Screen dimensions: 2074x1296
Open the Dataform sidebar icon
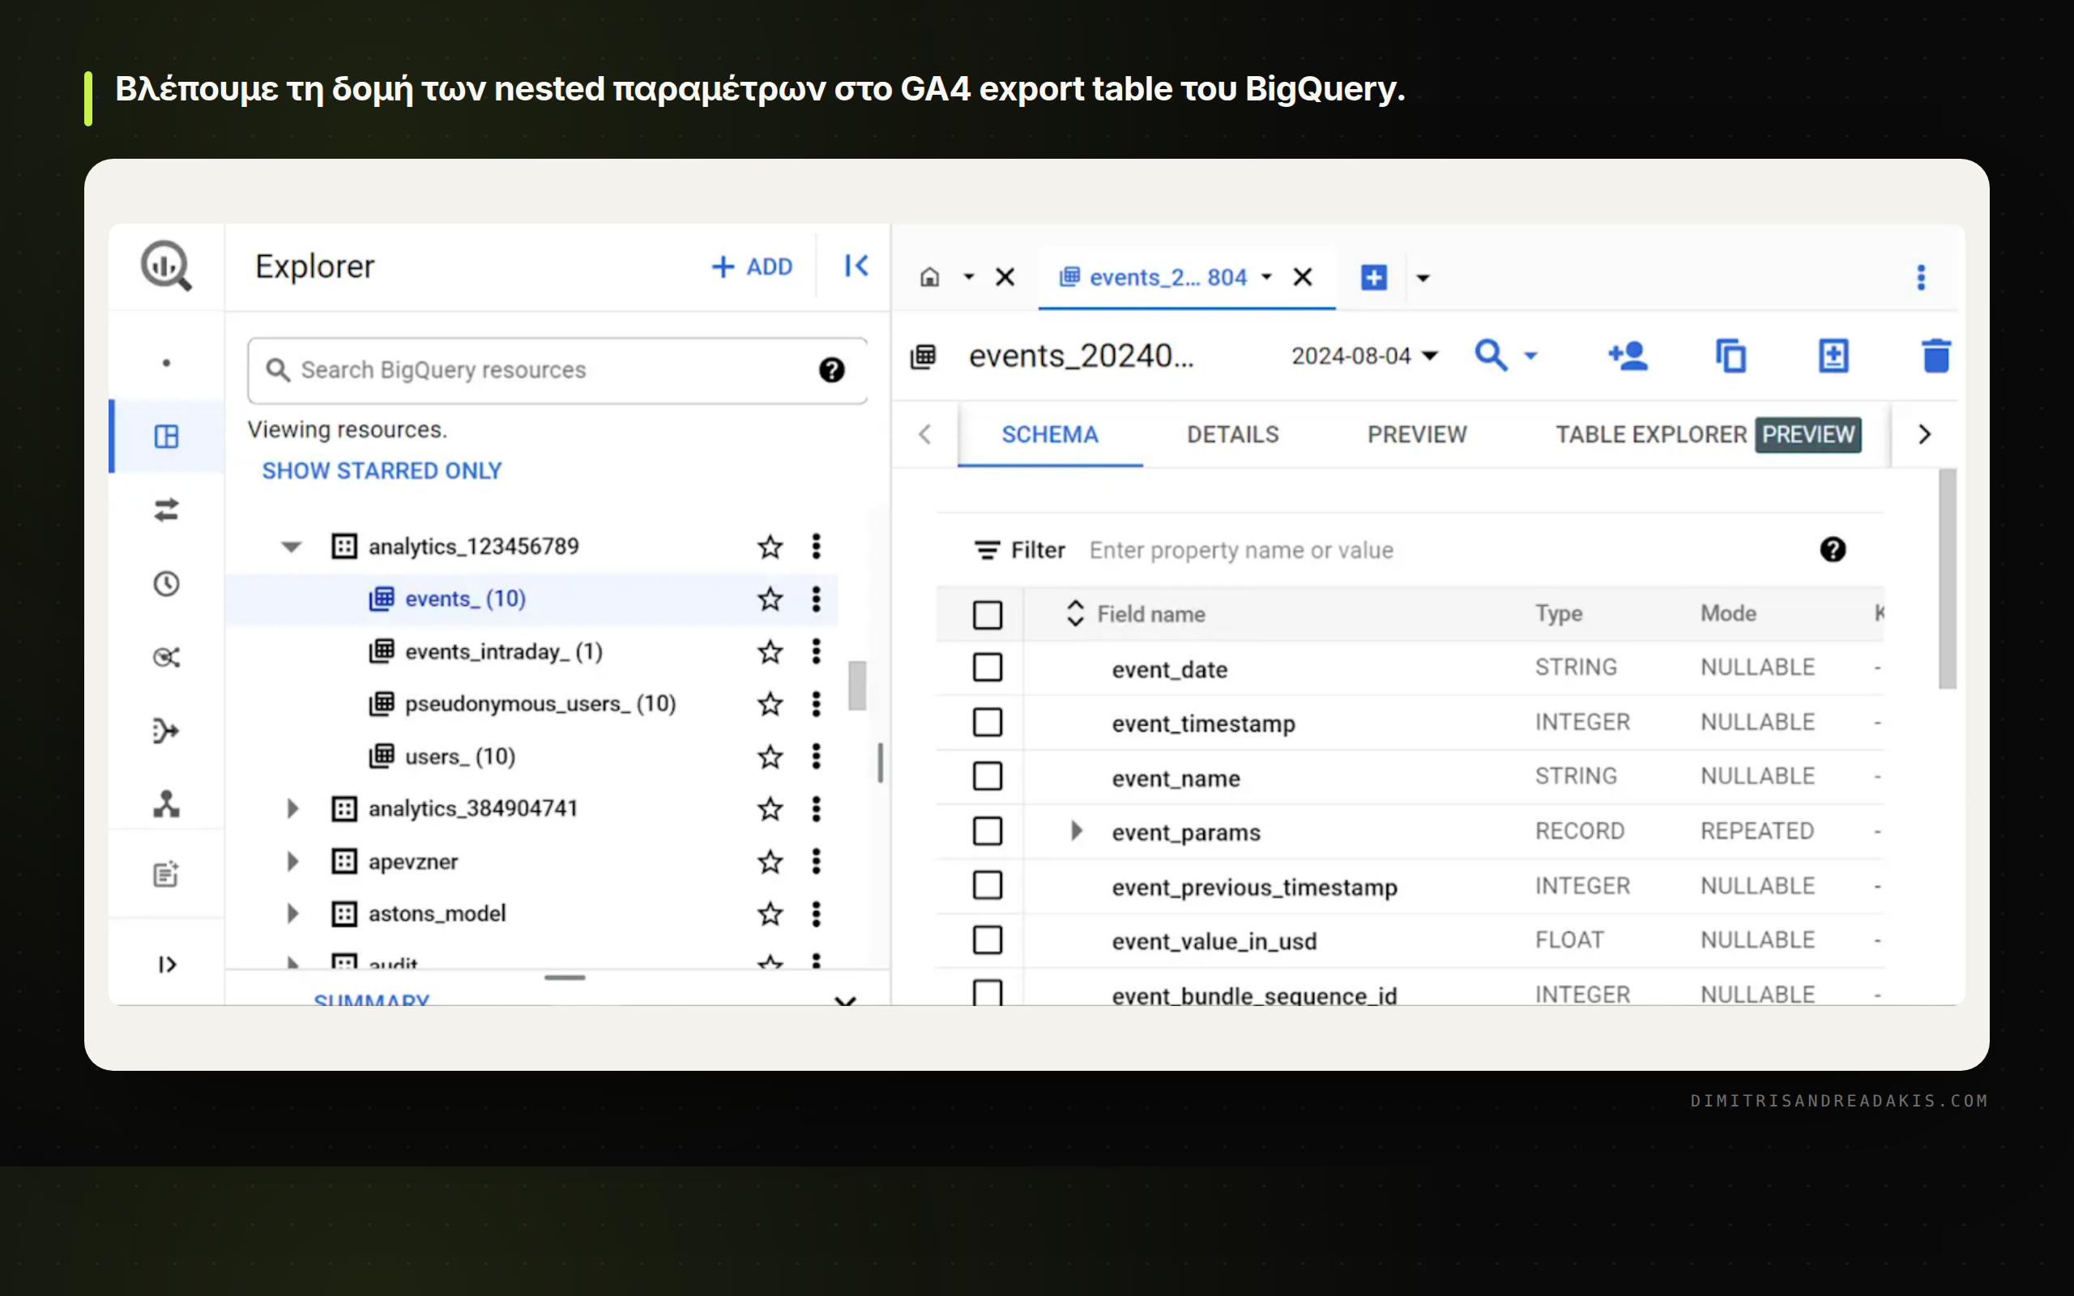[166, 731]
